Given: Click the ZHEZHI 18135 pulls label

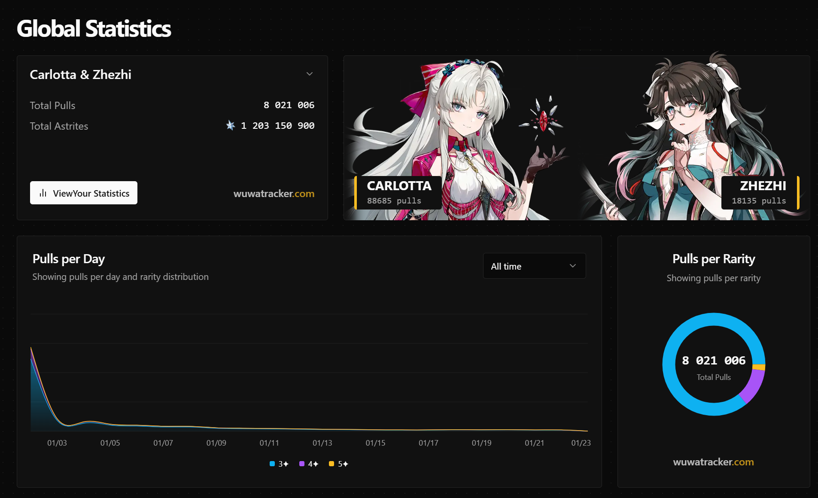Looking at the screenshot, I should click(760, 192).
